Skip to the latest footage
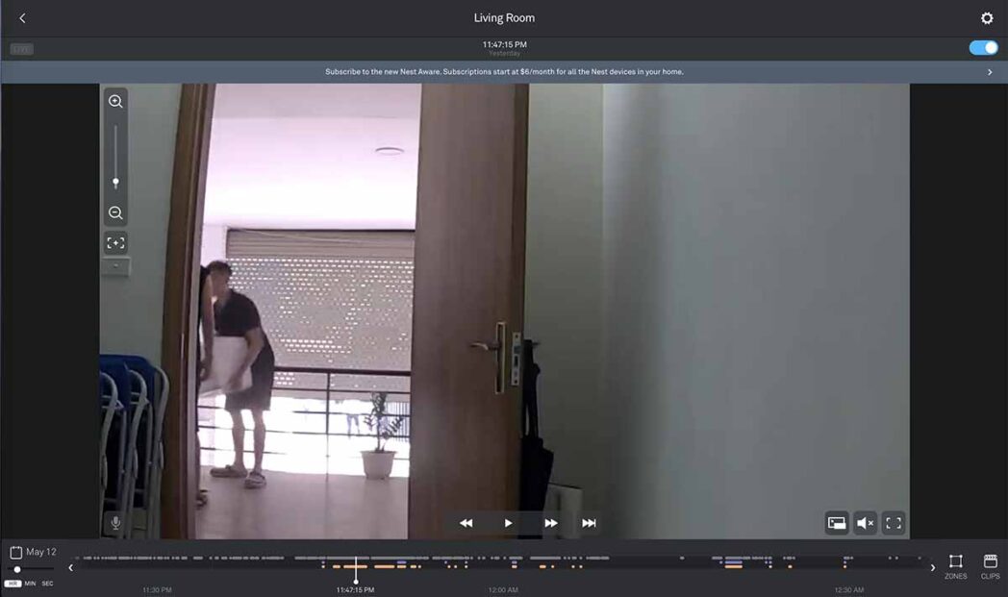This screenshot has height=597, width=1008. (589, 522)
